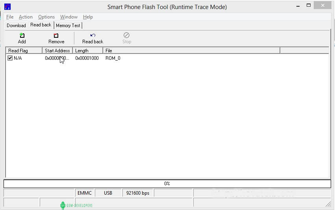Select the 0x00001000 length cell
The height and width of the screenshot is (210, 335).
(x=87, y=58)
